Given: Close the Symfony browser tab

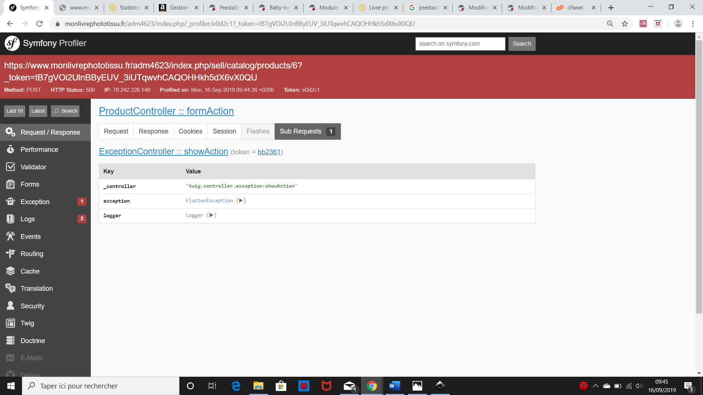Looking at the screenshot, I should (x=47, y=8).
